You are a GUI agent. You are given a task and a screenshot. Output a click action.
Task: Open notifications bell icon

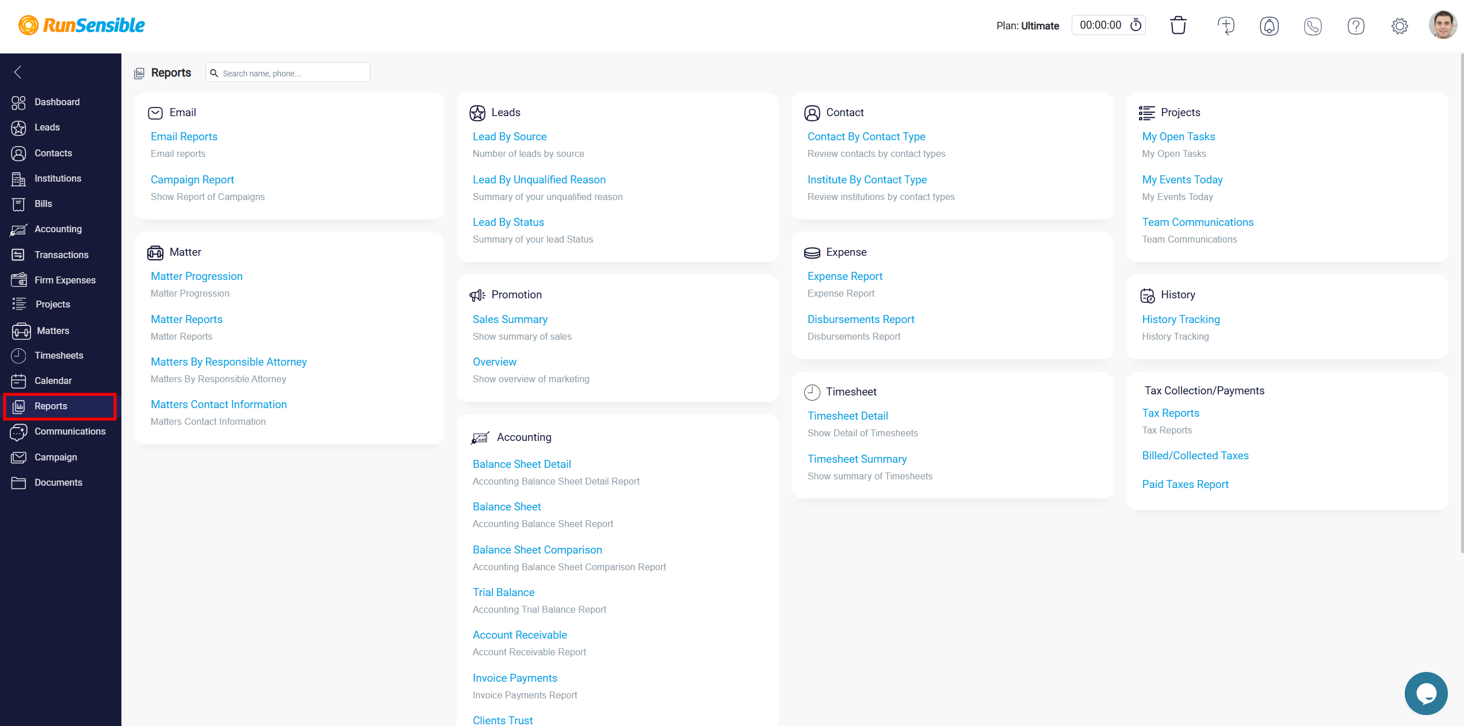[x=1269, y=26]
